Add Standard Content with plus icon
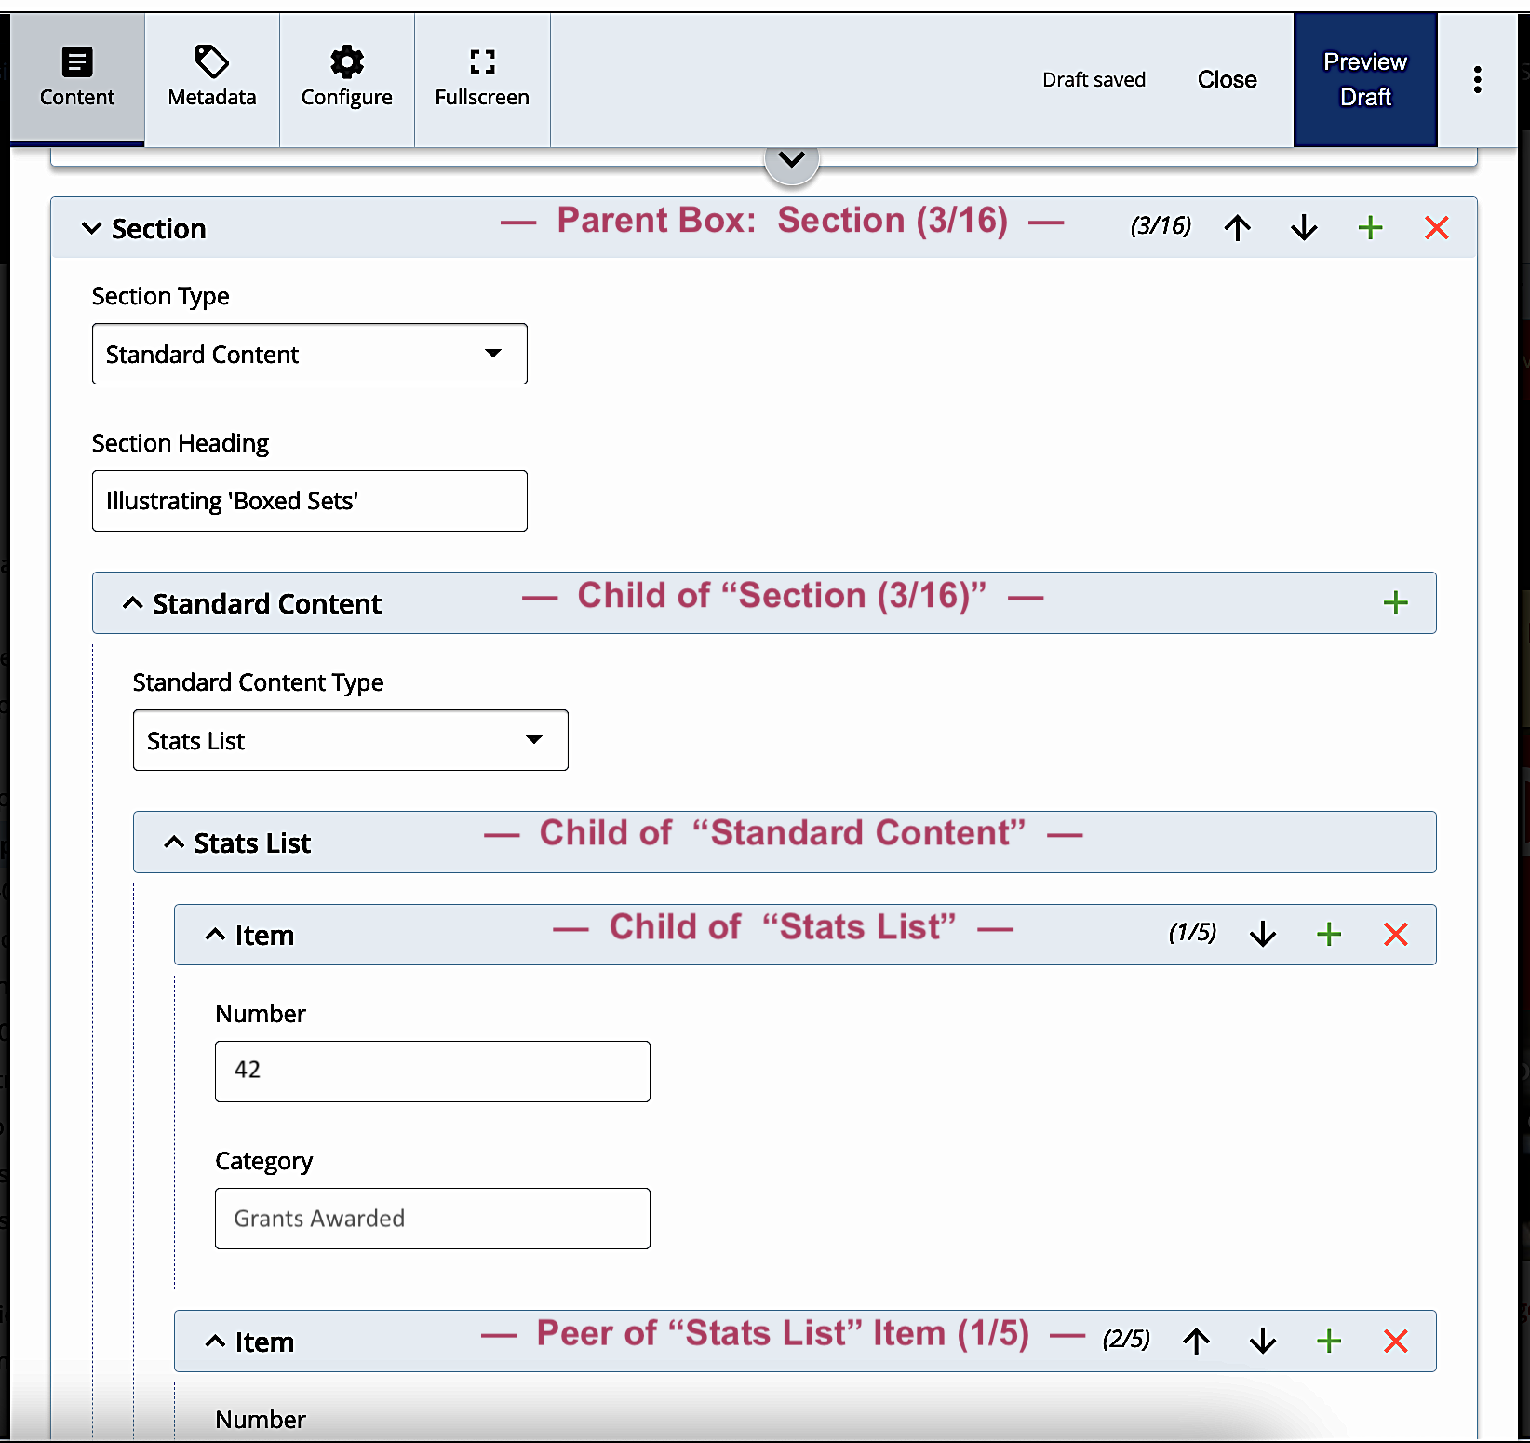Screen dimensions: 1530x1443 [1395, 603]
